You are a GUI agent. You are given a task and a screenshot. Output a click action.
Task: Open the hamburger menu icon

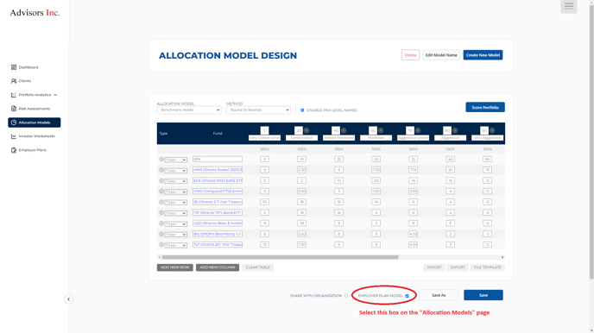tap(569, 6)
